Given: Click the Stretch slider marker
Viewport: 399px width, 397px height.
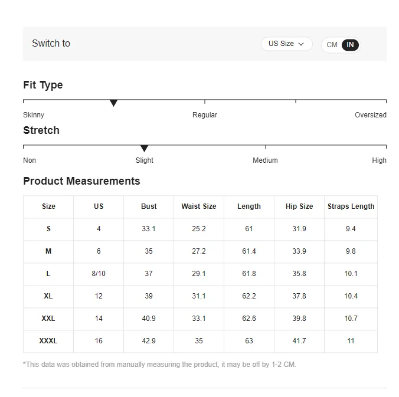Looking at the screenshot, I should (144, 149).
